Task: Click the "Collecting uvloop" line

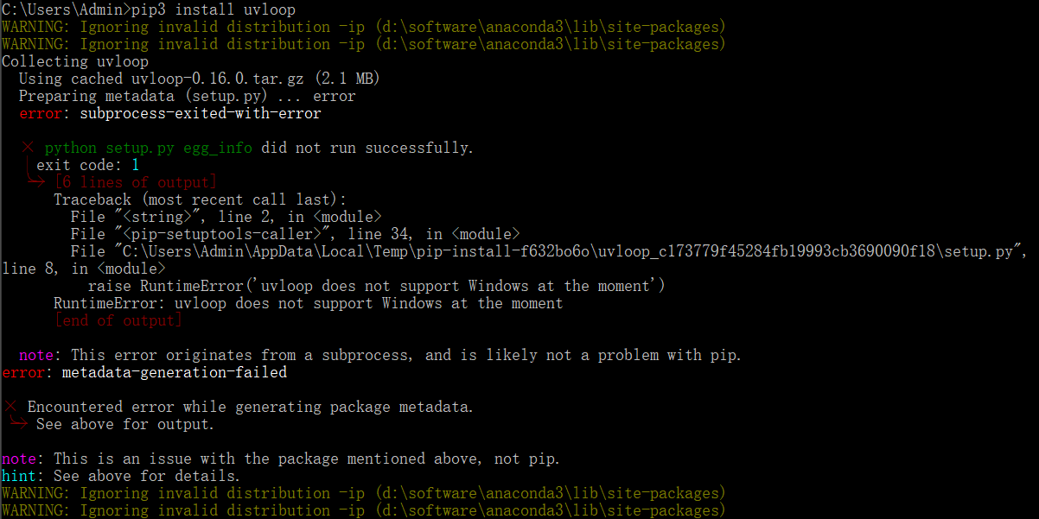Action: (x=75, y=61)
